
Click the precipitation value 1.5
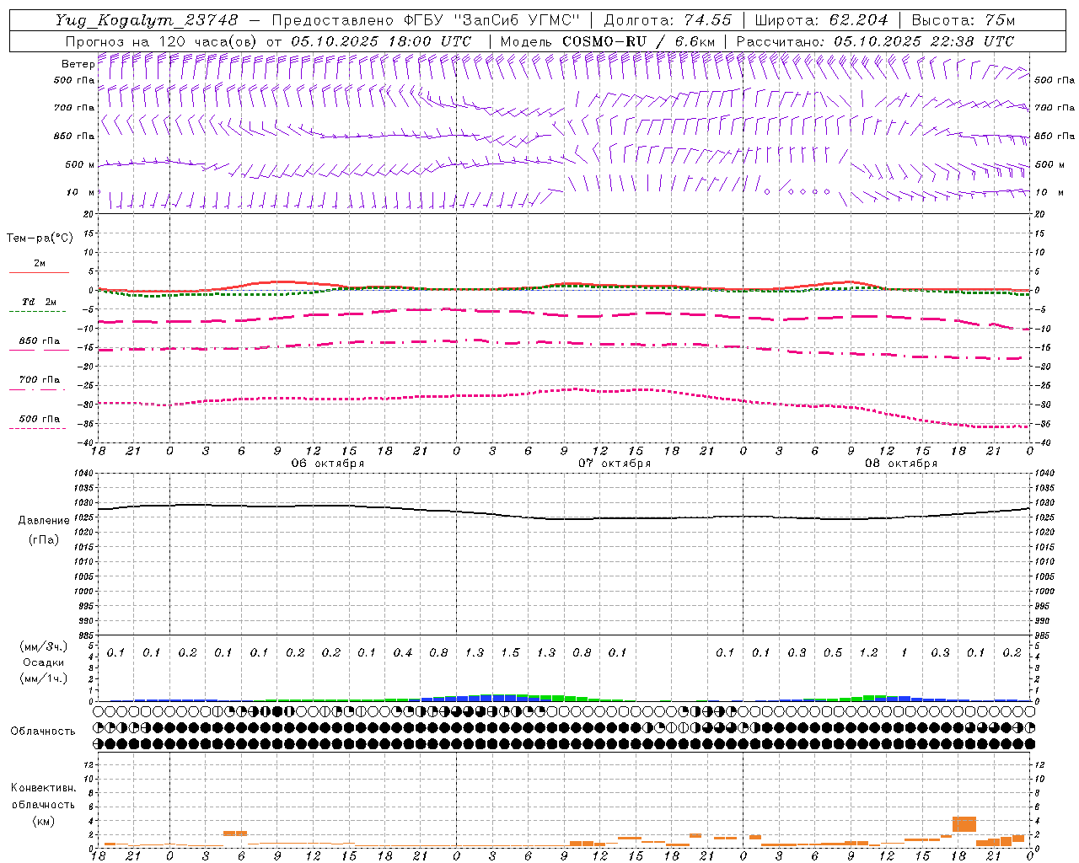510,653
